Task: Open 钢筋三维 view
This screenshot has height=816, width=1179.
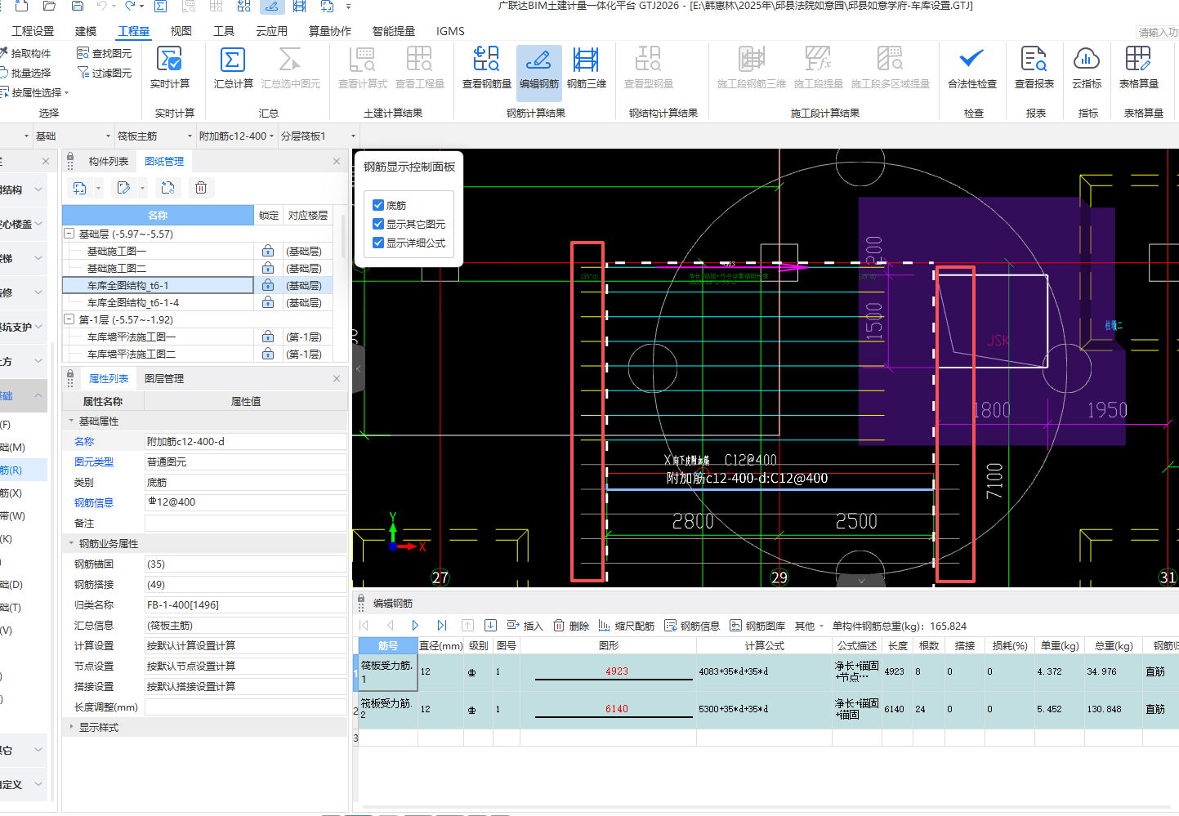Action: click(x=586, y=68)
